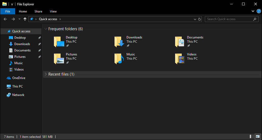Open the Help question mark icon

pos(259,11)
